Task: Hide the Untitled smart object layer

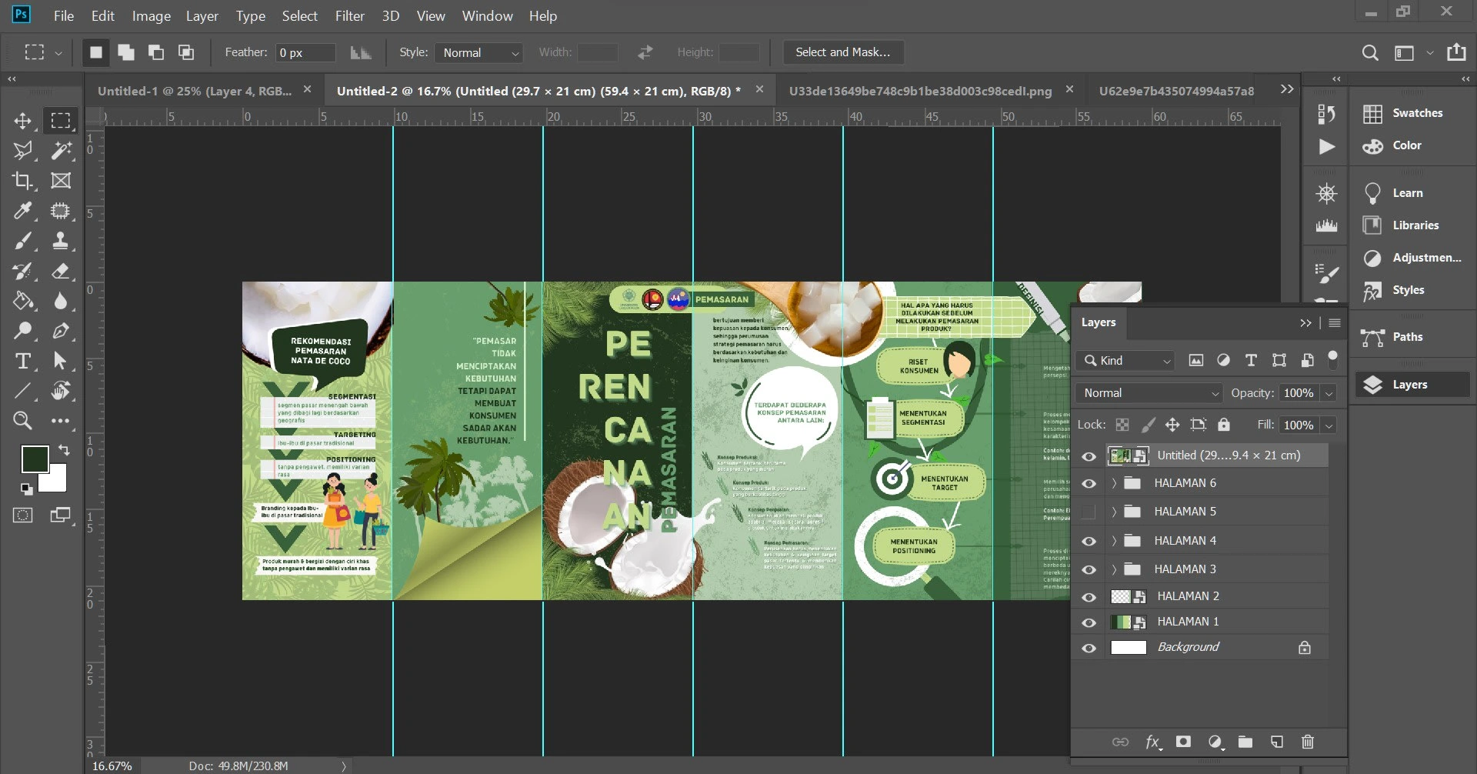Action: (1089, 456)
